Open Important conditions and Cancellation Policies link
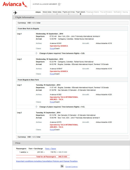The height and width of the screenshot is (170, 130). click(47, 161)
